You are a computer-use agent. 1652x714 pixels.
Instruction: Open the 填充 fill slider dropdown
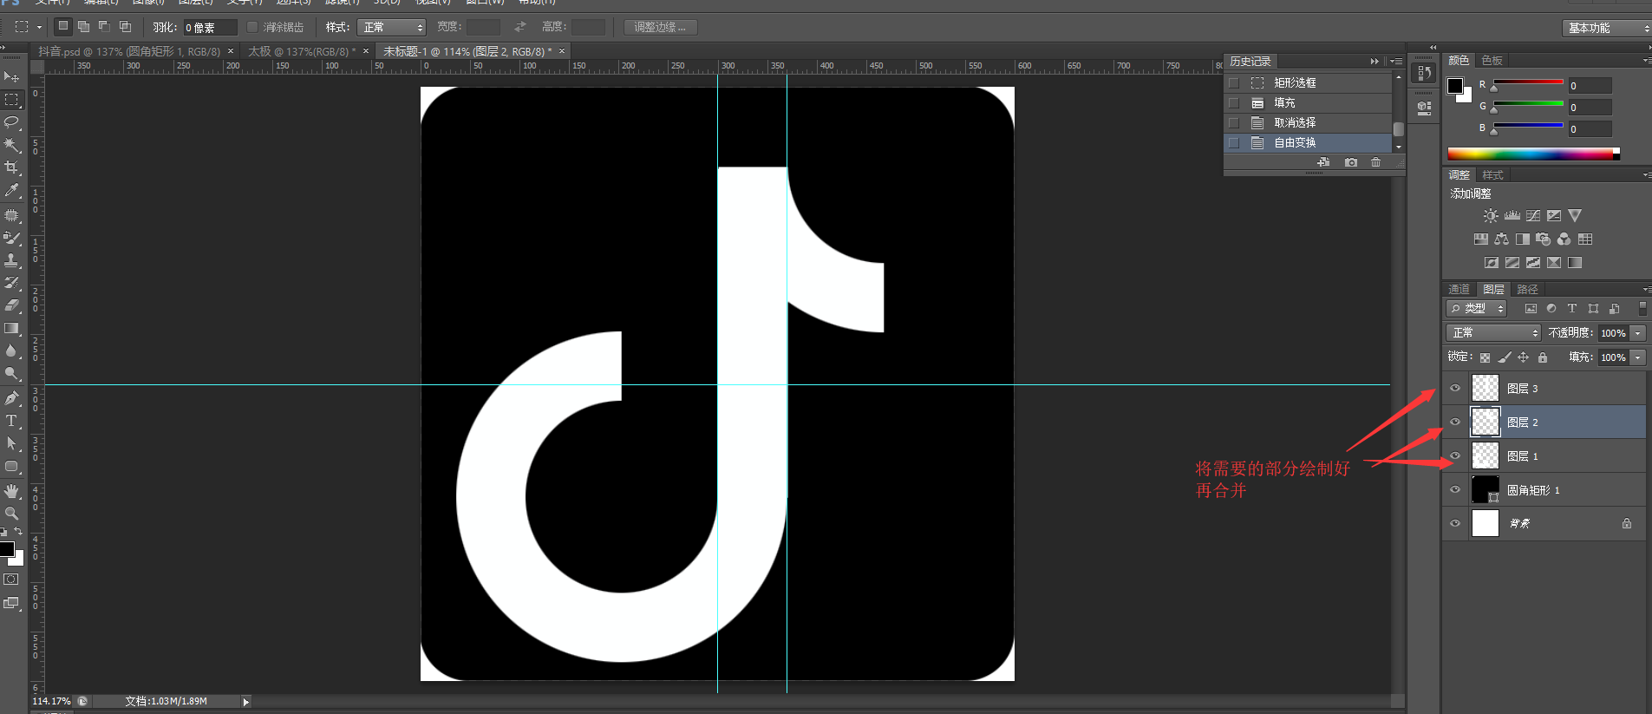pyautogui.click(x=1638, y=357)
